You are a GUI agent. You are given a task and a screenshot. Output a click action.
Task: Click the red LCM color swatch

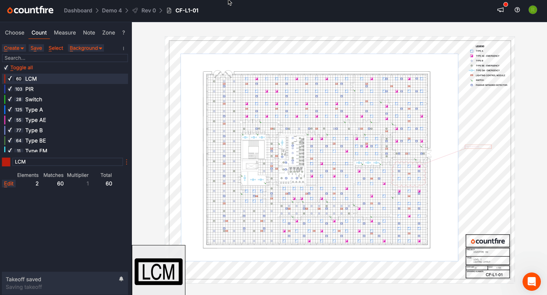[6, 162]
